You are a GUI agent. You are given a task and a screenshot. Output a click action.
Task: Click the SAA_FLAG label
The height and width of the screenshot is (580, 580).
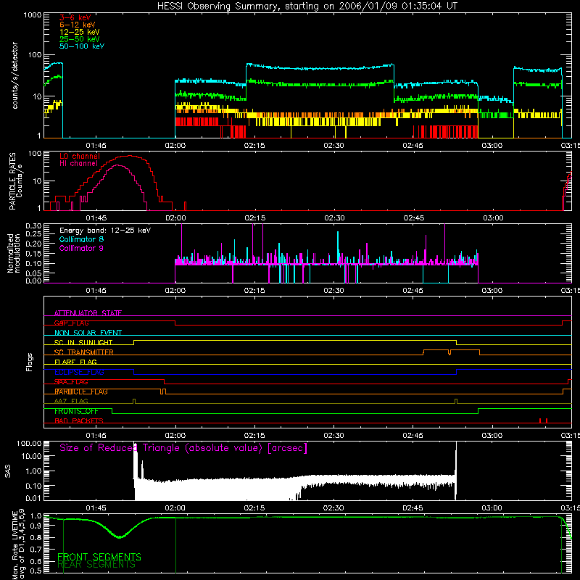click(71, 382)
